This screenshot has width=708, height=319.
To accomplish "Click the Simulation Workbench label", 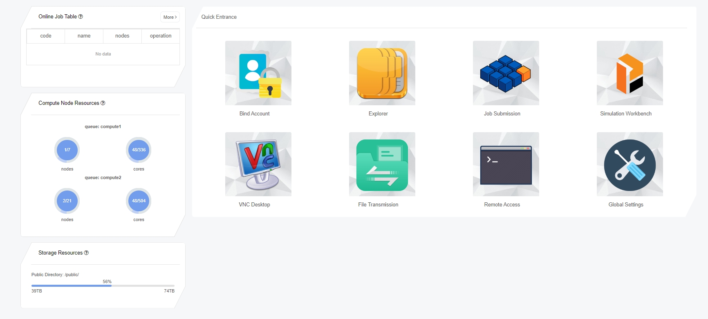I will click(x=626, y=114).
